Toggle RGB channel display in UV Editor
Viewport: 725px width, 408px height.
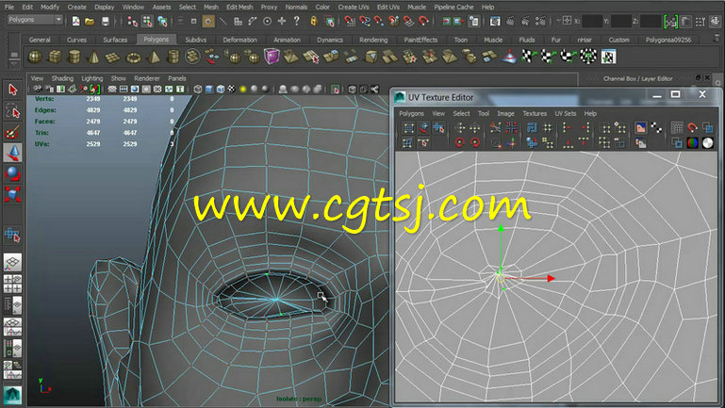692,143
